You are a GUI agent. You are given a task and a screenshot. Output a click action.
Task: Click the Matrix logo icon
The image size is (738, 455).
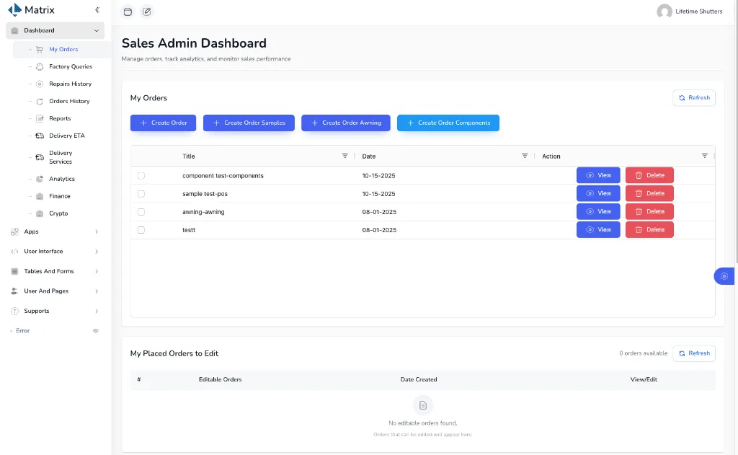click(x=14, y=10)
